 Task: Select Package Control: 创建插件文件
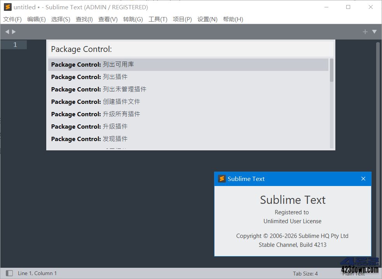(x=188, y=102)
